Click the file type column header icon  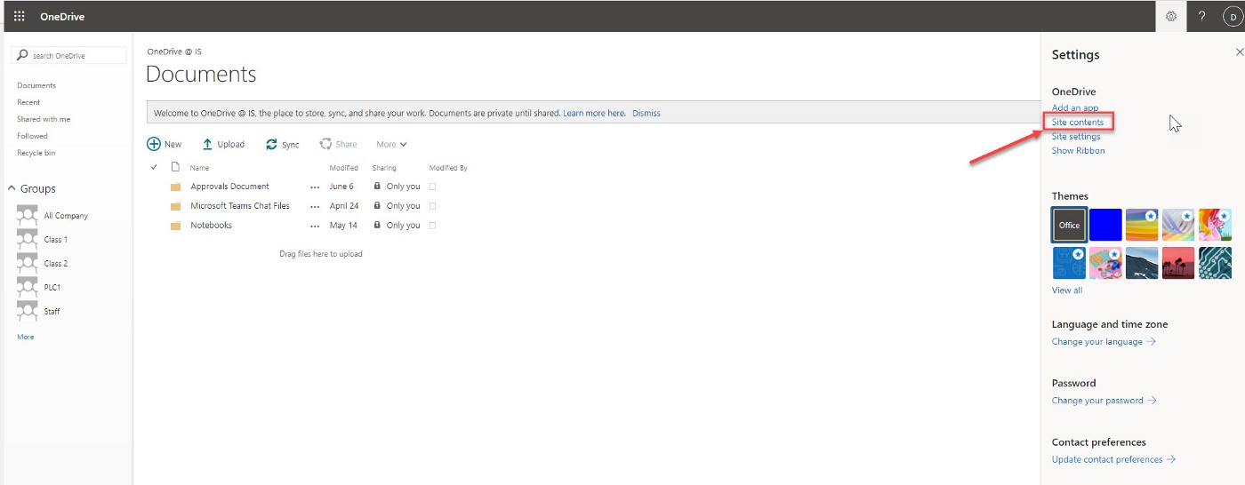click(175, 167)
